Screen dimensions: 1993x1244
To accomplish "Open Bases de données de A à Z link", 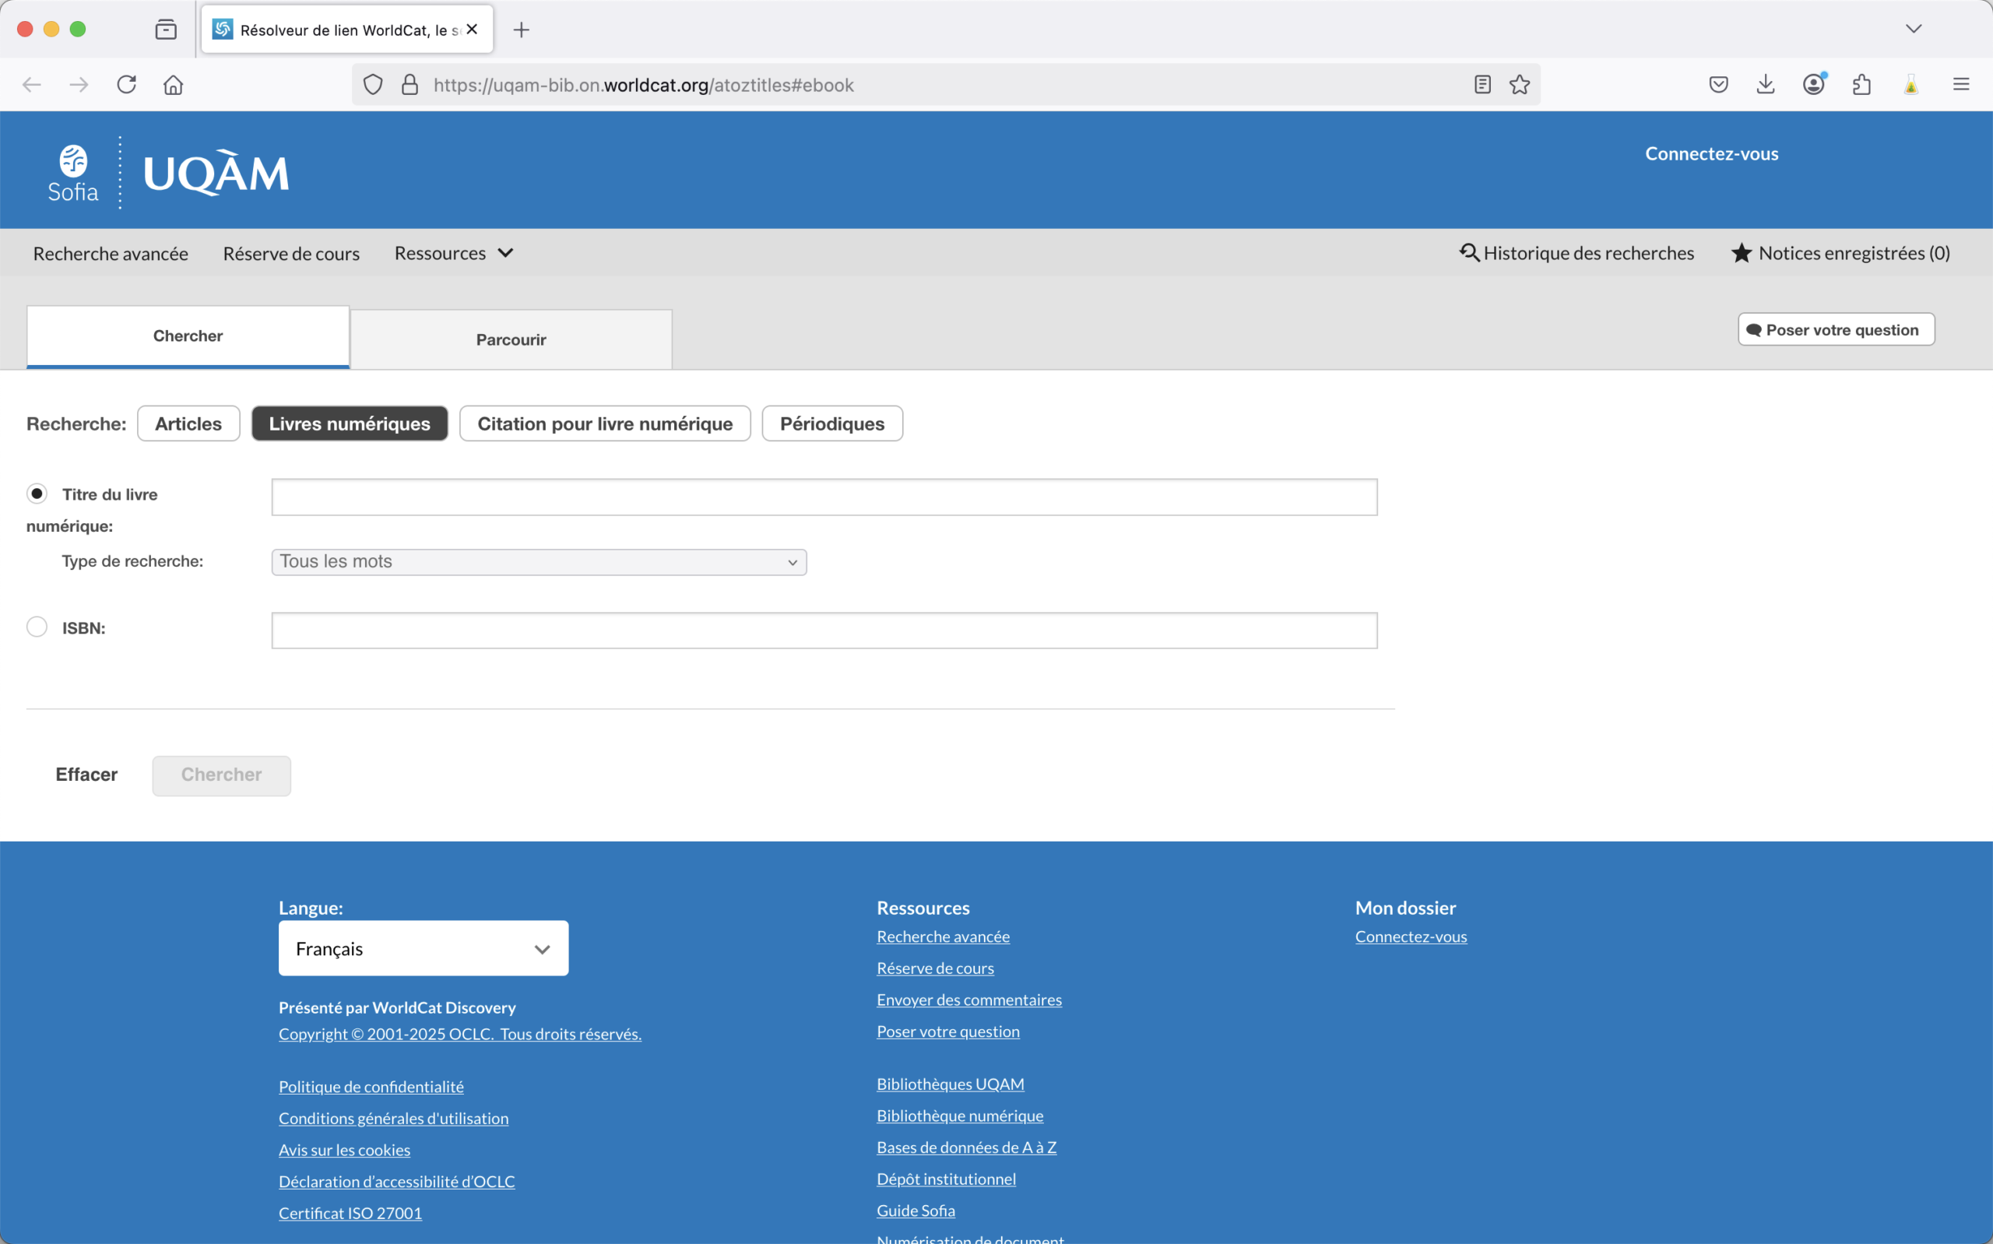I will (966, 1147).
